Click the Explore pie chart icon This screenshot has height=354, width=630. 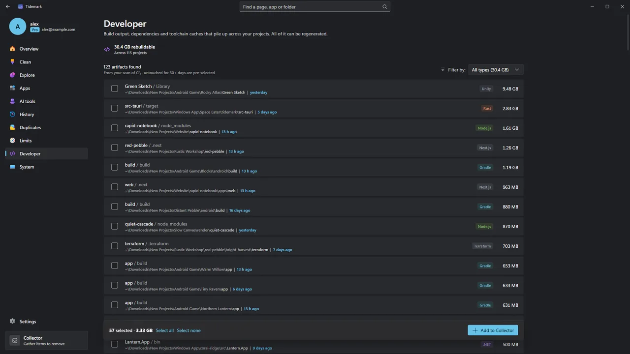[12, 75]
